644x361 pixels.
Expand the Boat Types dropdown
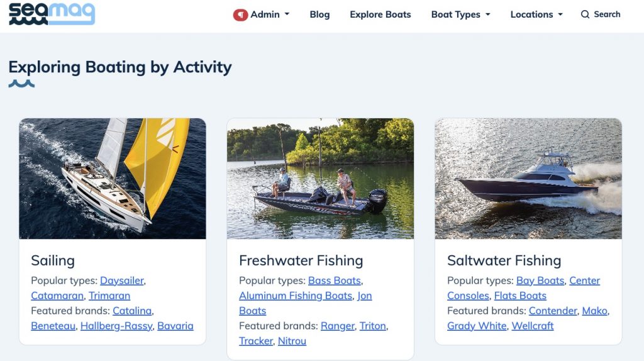(460, 14)
